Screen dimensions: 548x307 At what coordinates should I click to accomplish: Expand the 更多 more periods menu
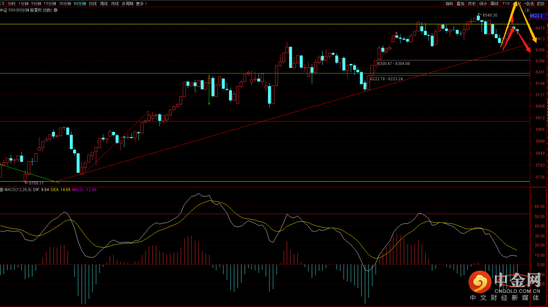click(141, 4)
